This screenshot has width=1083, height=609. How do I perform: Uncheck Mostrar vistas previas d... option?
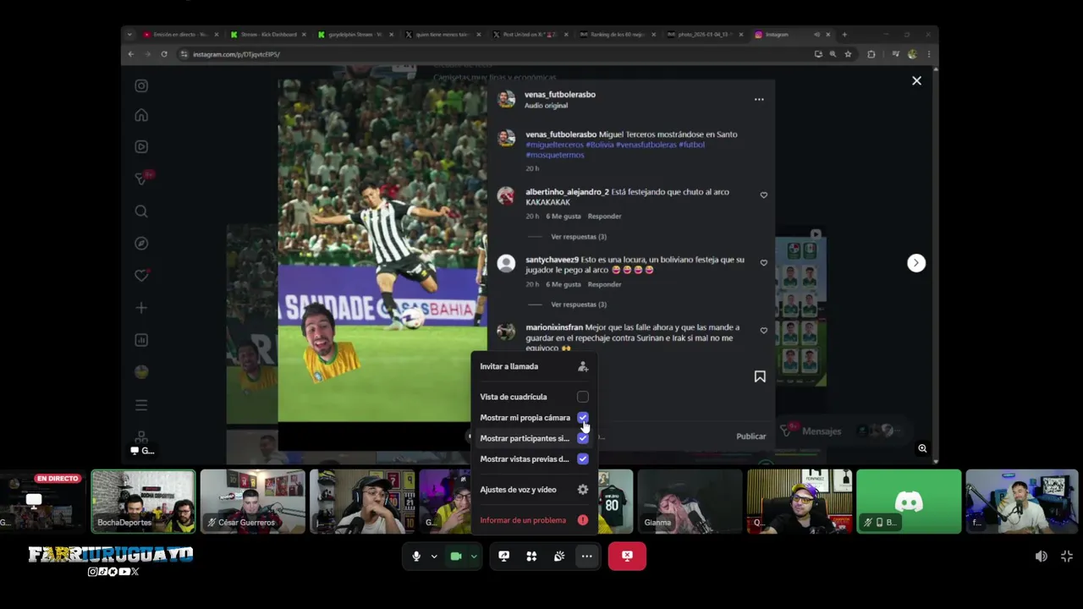click(583, 459)
